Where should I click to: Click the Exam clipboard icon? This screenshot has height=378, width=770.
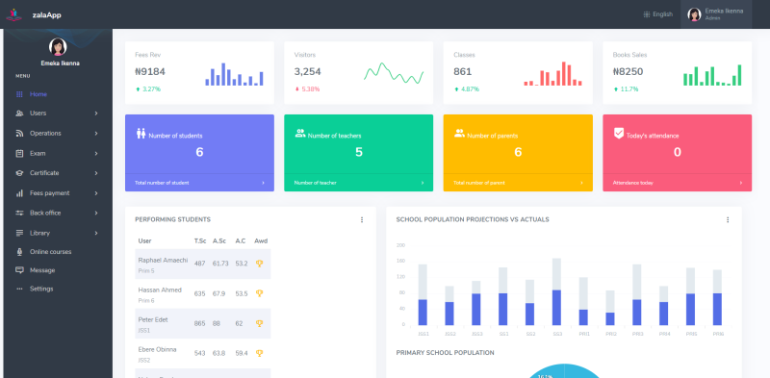pos(19,154)
